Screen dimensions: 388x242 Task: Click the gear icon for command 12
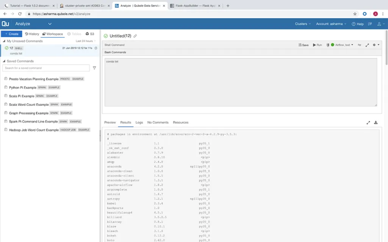96,48
